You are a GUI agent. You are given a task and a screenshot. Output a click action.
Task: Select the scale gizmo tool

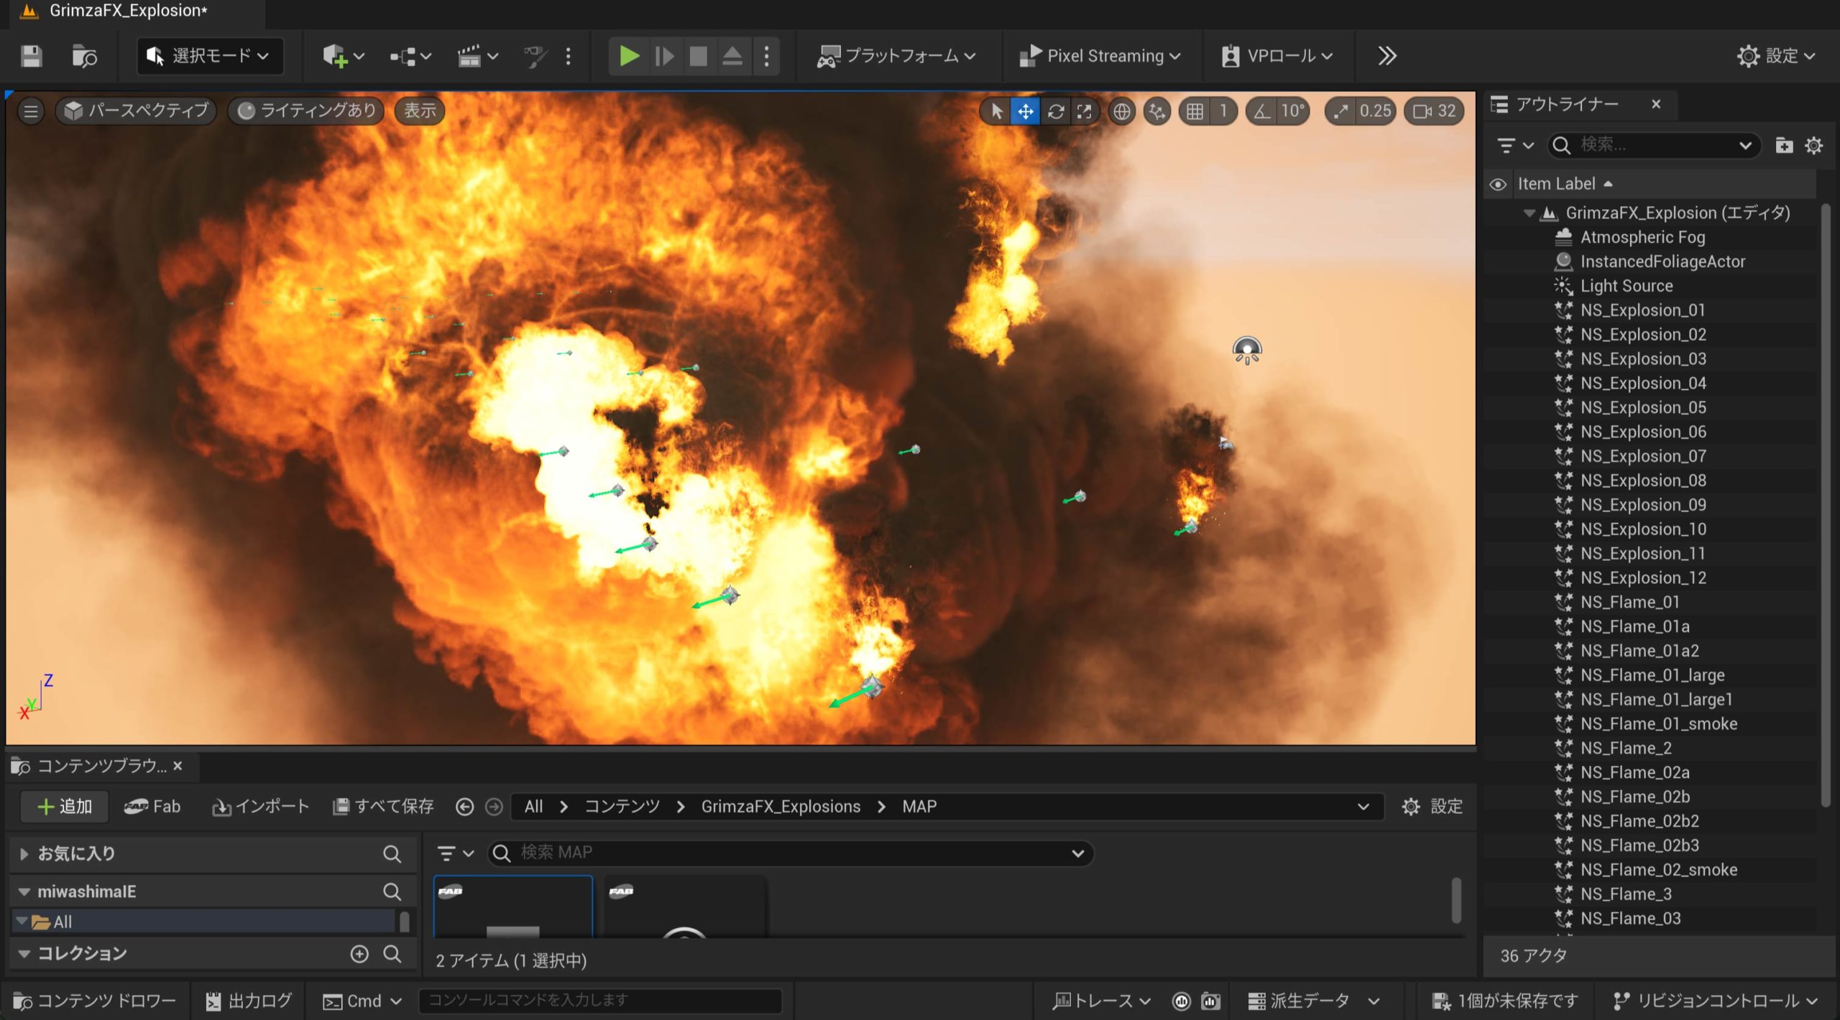tap(1084, 111)
